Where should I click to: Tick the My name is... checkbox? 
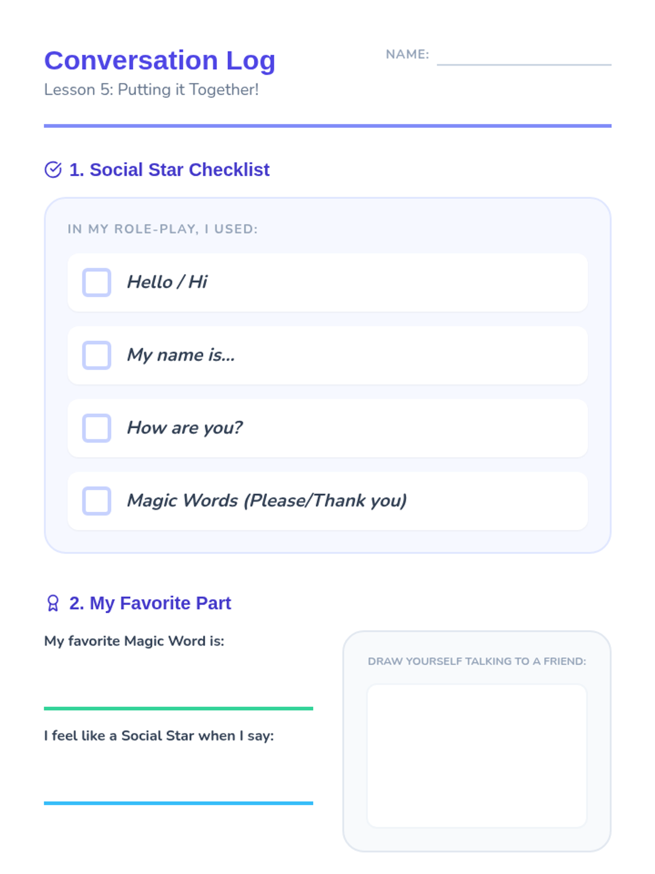(x=97, y=355)
